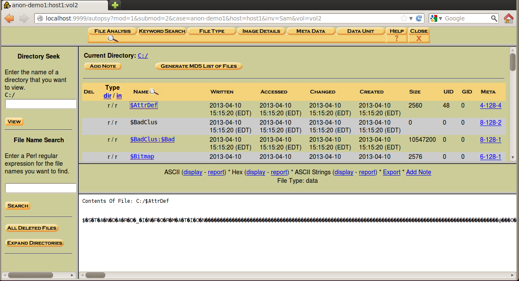Click the 'in' type header link
Screen dimensions: 519x281
tap(119, 96)
